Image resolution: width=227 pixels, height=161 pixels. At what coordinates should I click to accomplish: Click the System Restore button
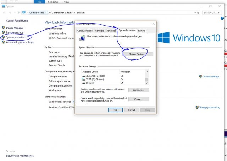tap(137, 54)
